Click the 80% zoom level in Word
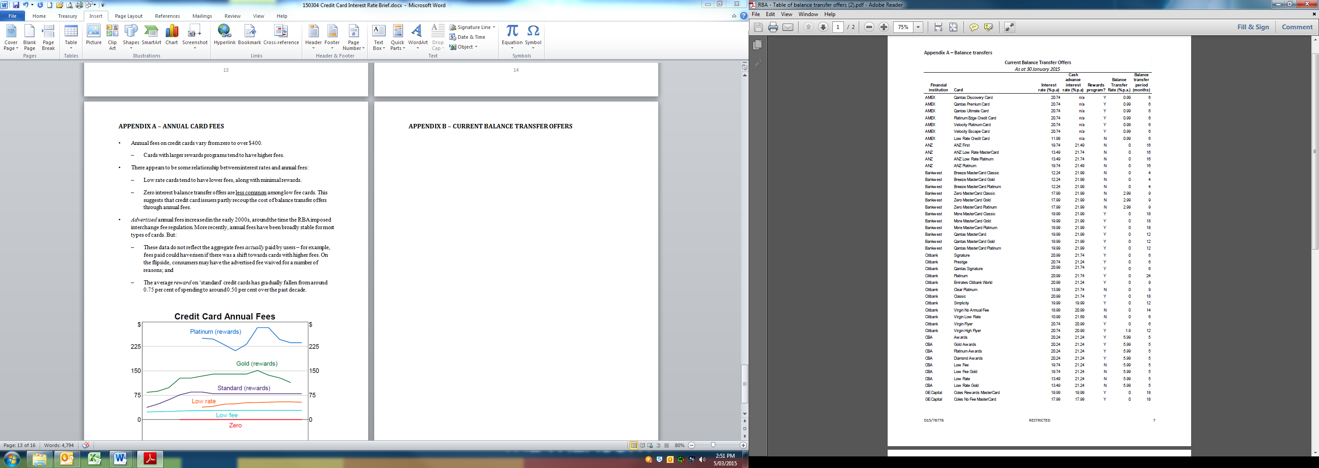 point(680,445)
